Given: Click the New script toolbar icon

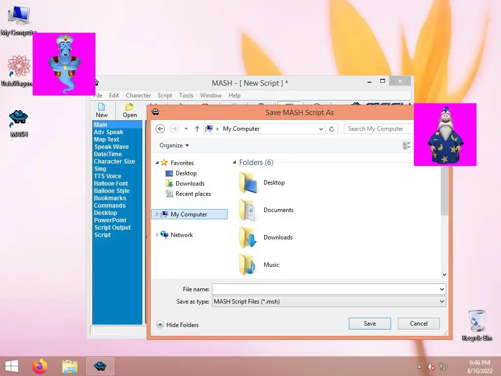Looking at the screenshot, I should [102, 110].
